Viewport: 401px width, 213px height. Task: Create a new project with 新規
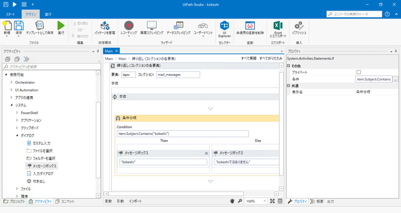[7, 28]
